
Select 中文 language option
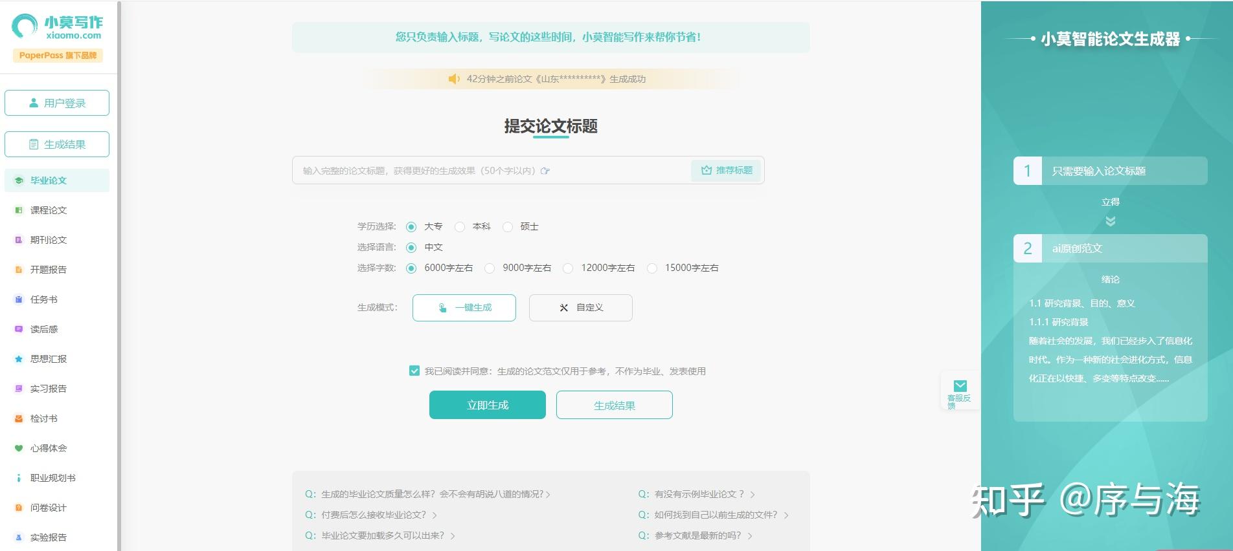click(x=411, y=248)
